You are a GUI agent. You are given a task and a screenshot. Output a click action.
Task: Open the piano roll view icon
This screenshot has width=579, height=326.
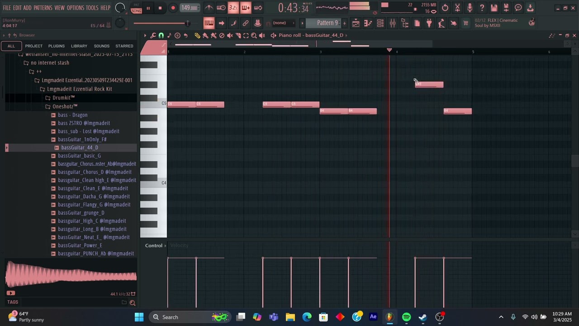[x=368, y=23]
